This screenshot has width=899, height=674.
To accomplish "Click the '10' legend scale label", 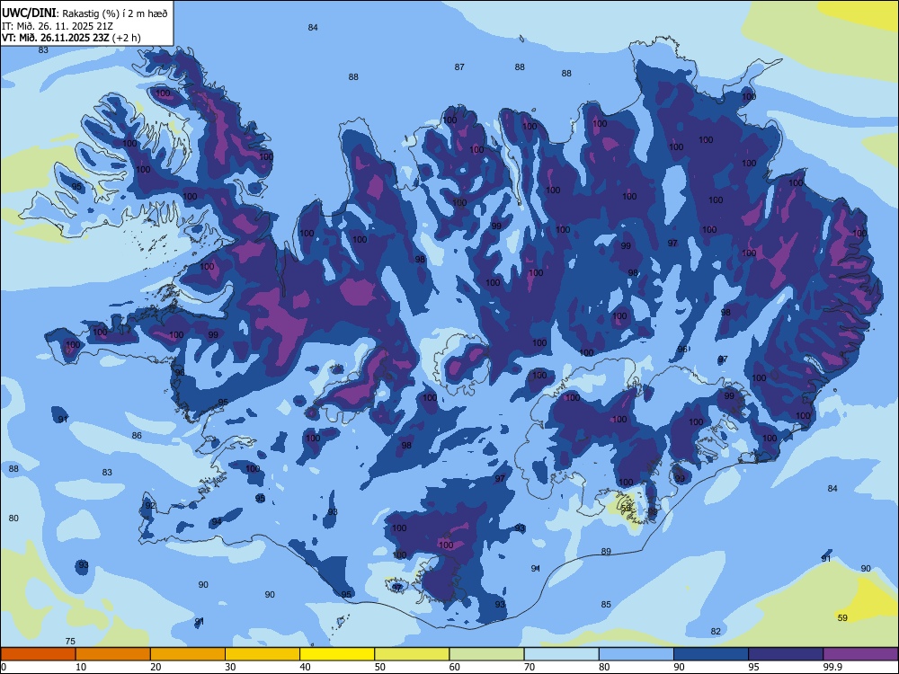I will coord(81,667).
